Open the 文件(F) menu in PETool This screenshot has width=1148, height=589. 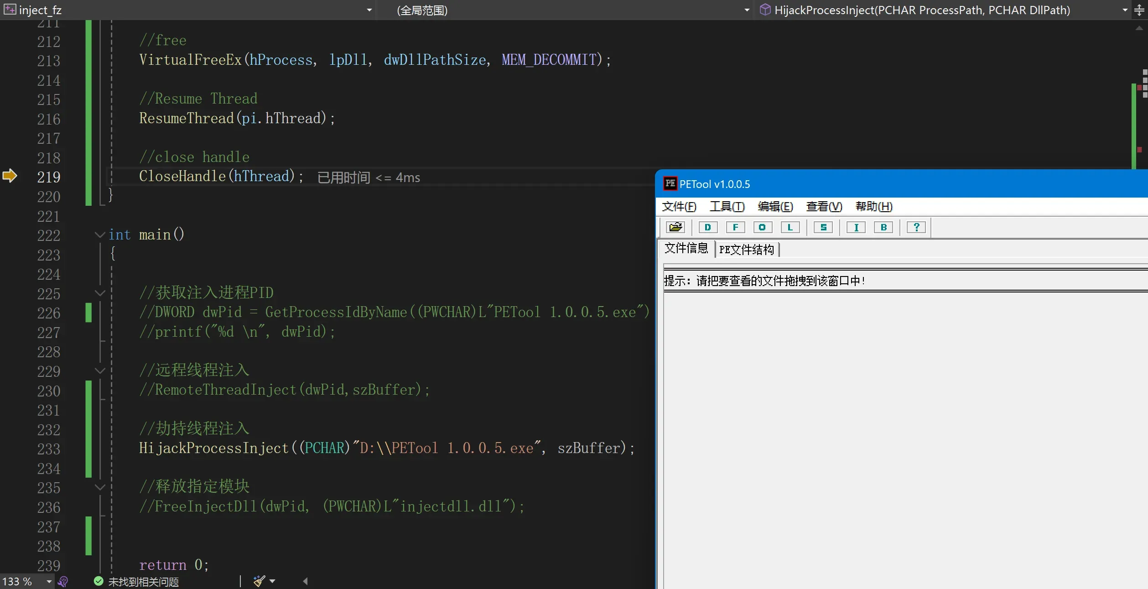click(x=679, y=207)
